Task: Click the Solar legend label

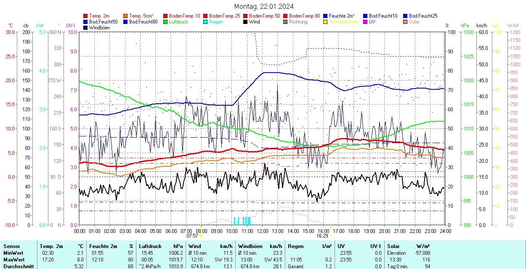Action: coord(414,22)
